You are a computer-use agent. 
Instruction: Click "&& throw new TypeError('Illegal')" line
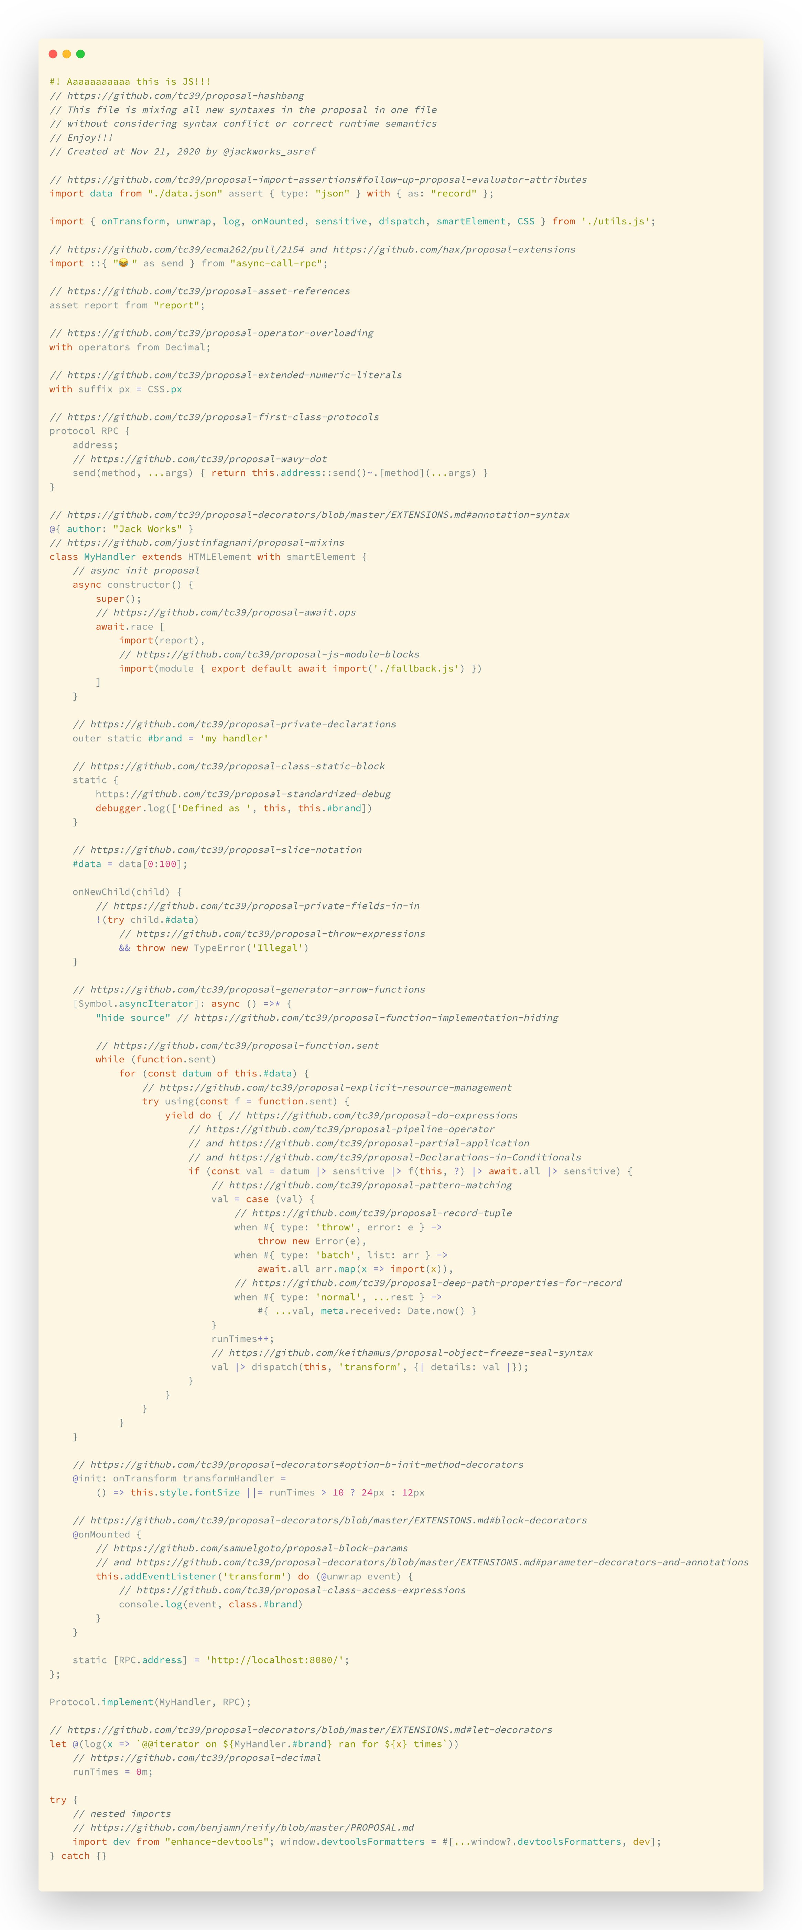(214, 948)
